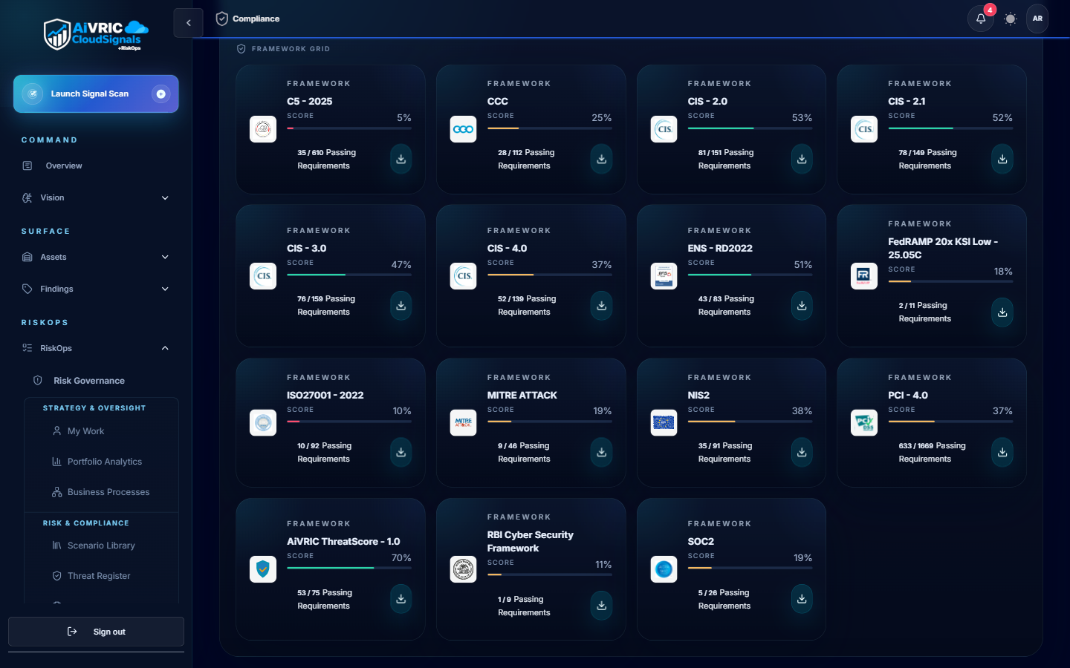The image size is (1070, 668).
Task: Click the CIS - 4.0 card's 37% score
Action: point(602,265)
